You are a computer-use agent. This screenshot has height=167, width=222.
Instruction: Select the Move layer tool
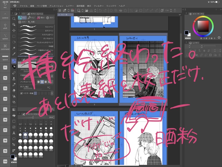point(14,30)
